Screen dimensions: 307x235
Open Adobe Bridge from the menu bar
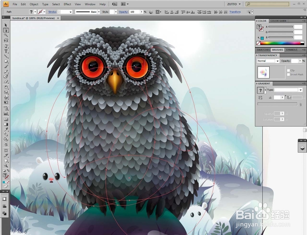[115, 4]
